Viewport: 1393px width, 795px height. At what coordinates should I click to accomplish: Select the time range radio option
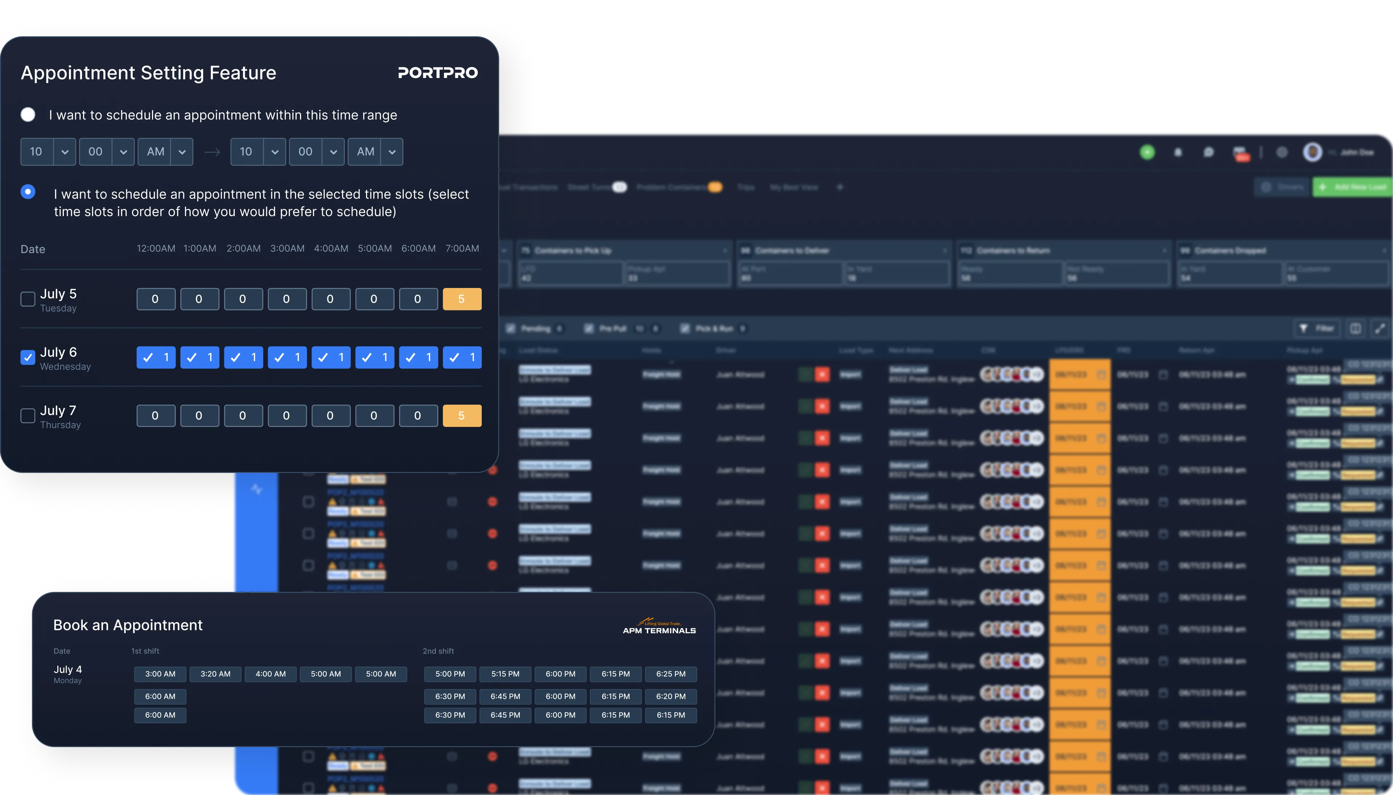click(28, 115)
